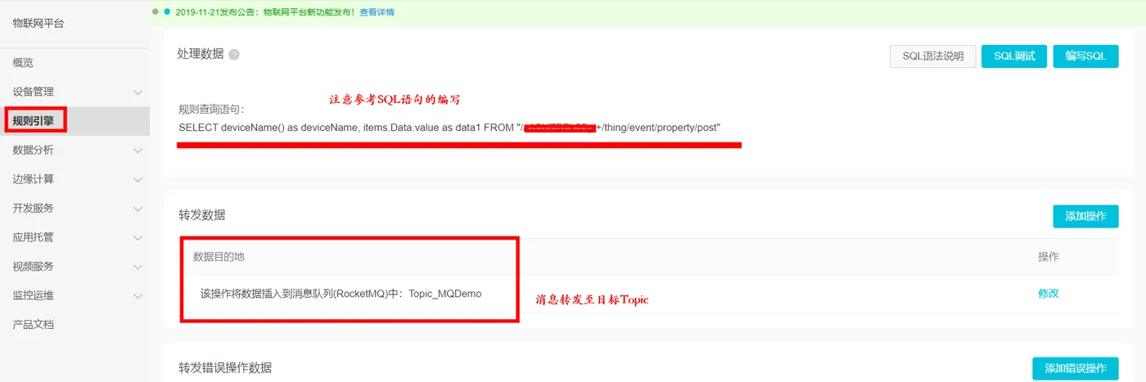Expand the 开发服务 chevron
The image size is (1146, 382).
pos(138,209)
